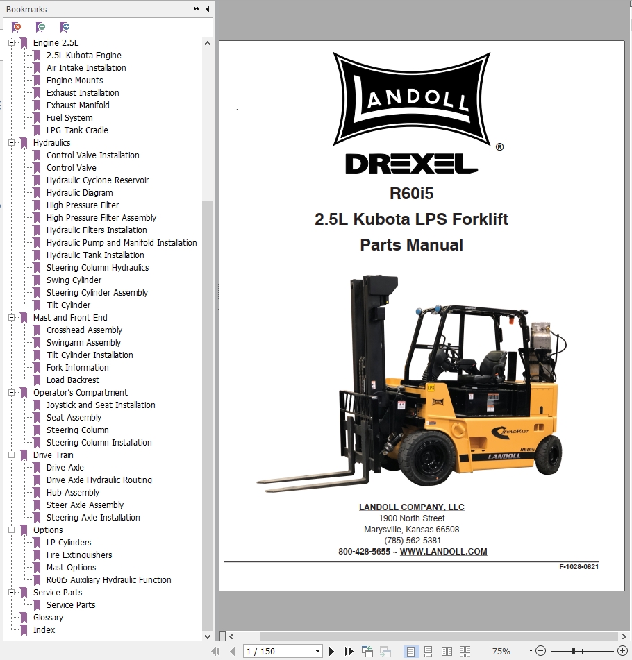Viewport: 632px width, 660px height.
Task: Click the horizontal scrollbar left arrow
Action: pos(231,636)
